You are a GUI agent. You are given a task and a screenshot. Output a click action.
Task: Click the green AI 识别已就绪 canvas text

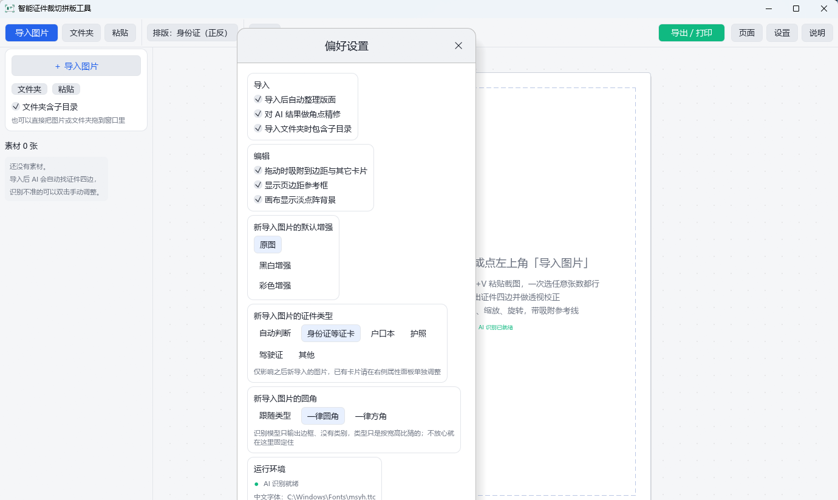coord(496,327)
